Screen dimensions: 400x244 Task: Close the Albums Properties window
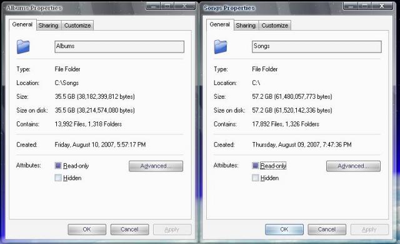coord(184,6)
